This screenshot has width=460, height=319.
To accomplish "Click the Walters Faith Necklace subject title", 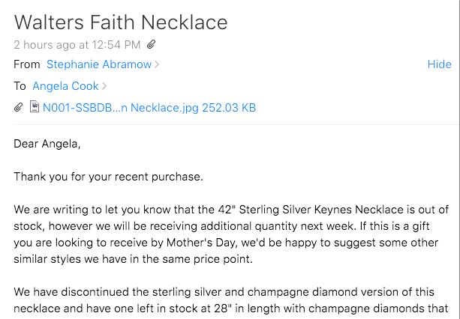I will (121, 22).
